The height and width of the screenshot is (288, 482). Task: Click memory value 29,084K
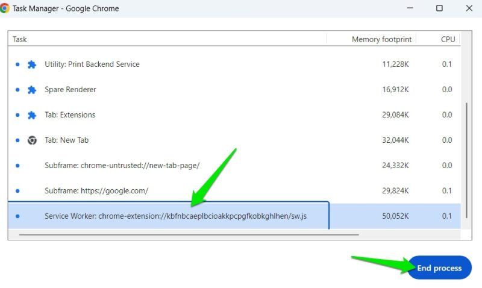coord(395,115)
